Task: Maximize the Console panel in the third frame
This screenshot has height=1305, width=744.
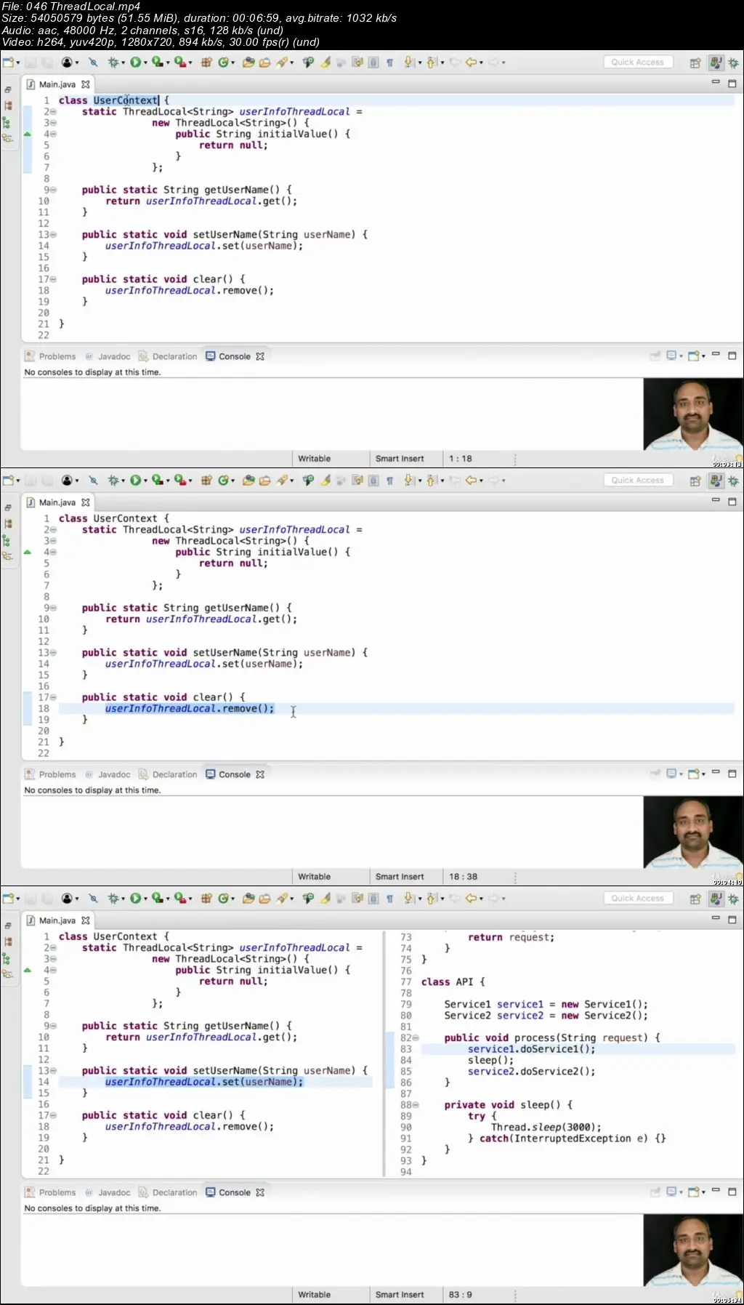Action: pyautogui.click(x=732, y=1192)
